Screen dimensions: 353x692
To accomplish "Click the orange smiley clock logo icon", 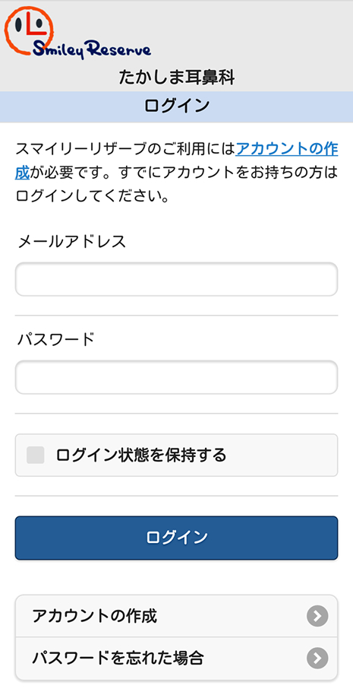I will point(28,29).
